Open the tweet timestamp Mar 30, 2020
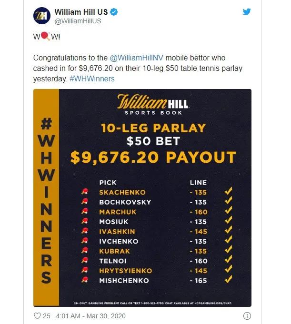291x324 pixels. pos(90,316)
